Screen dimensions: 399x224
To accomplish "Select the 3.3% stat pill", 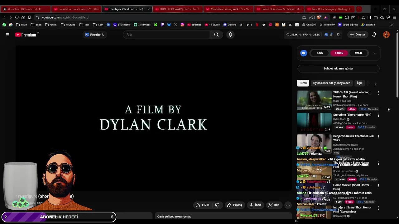I will coord(320,53).
